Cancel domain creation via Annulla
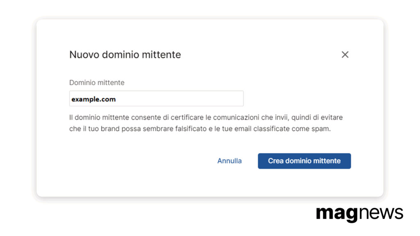Screen dimensions: 420x236 pyautogui.click(x=230, y=161)
